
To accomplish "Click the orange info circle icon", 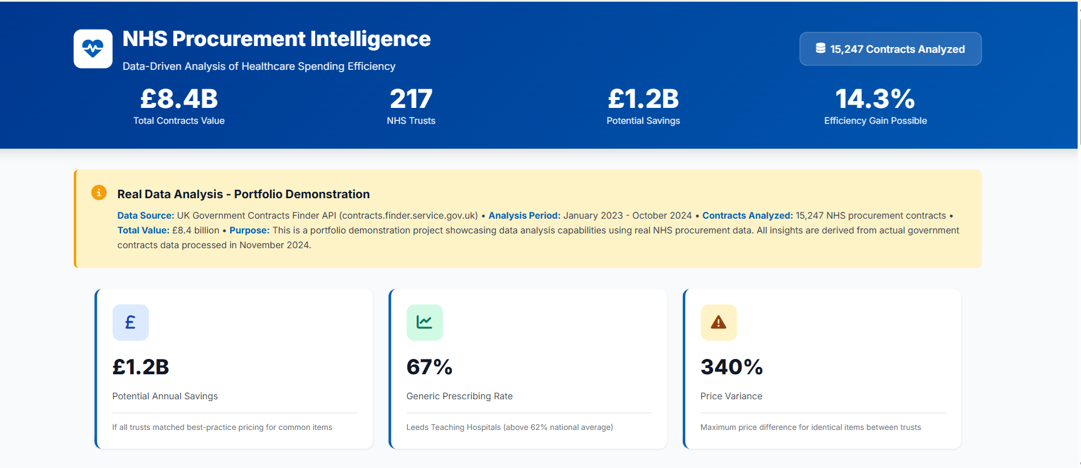I will (x=99, y=193).
